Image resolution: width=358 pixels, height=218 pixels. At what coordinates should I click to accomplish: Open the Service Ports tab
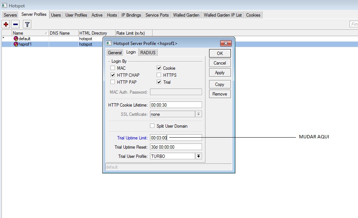[x=157, y=15]
